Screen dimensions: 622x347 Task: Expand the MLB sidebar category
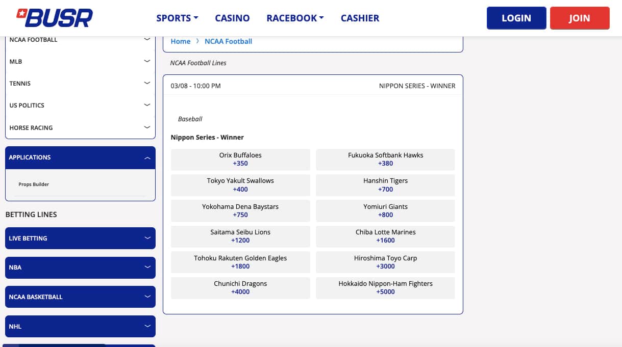[x=80, y=61]
